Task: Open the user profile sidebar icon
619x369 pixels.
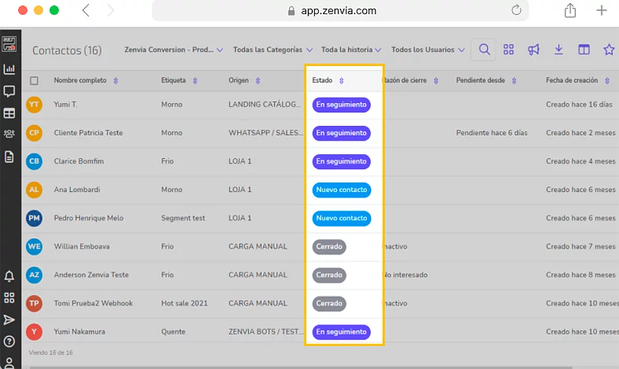Action: coord(9,363)
